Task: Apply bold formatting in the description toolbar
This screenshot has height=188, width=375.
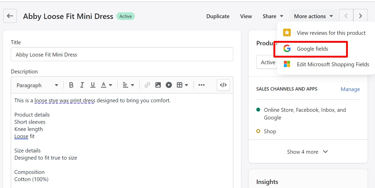Action: coord(71,85)
